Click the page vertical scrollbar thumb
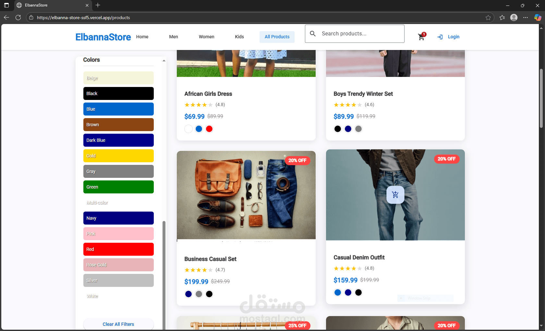 pyautogui.click(x=541, y=98)
